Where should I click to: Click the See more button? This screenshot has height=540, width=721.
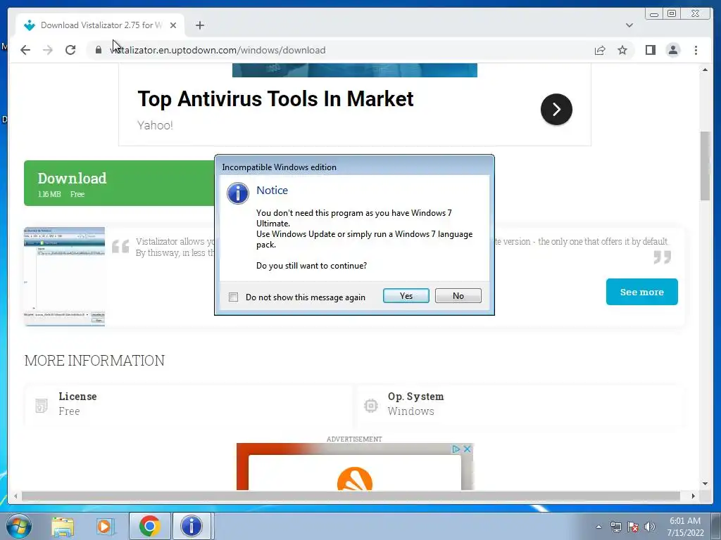click(x=641, y=292)
